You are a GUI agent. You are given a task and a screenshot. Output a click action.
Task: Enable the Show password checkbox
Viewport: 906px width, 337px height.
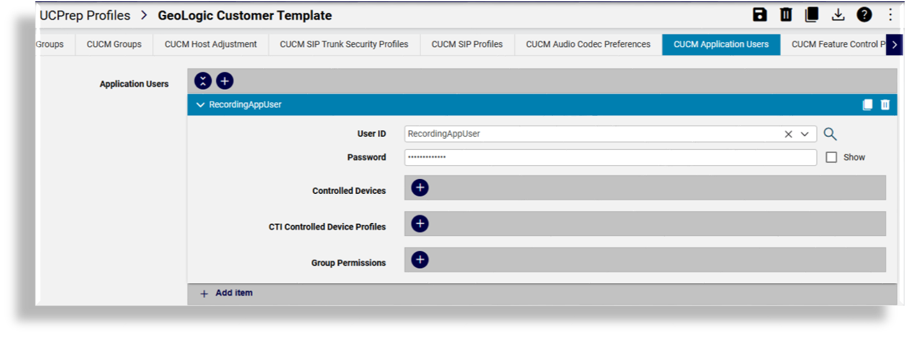(x=831, y=157)
